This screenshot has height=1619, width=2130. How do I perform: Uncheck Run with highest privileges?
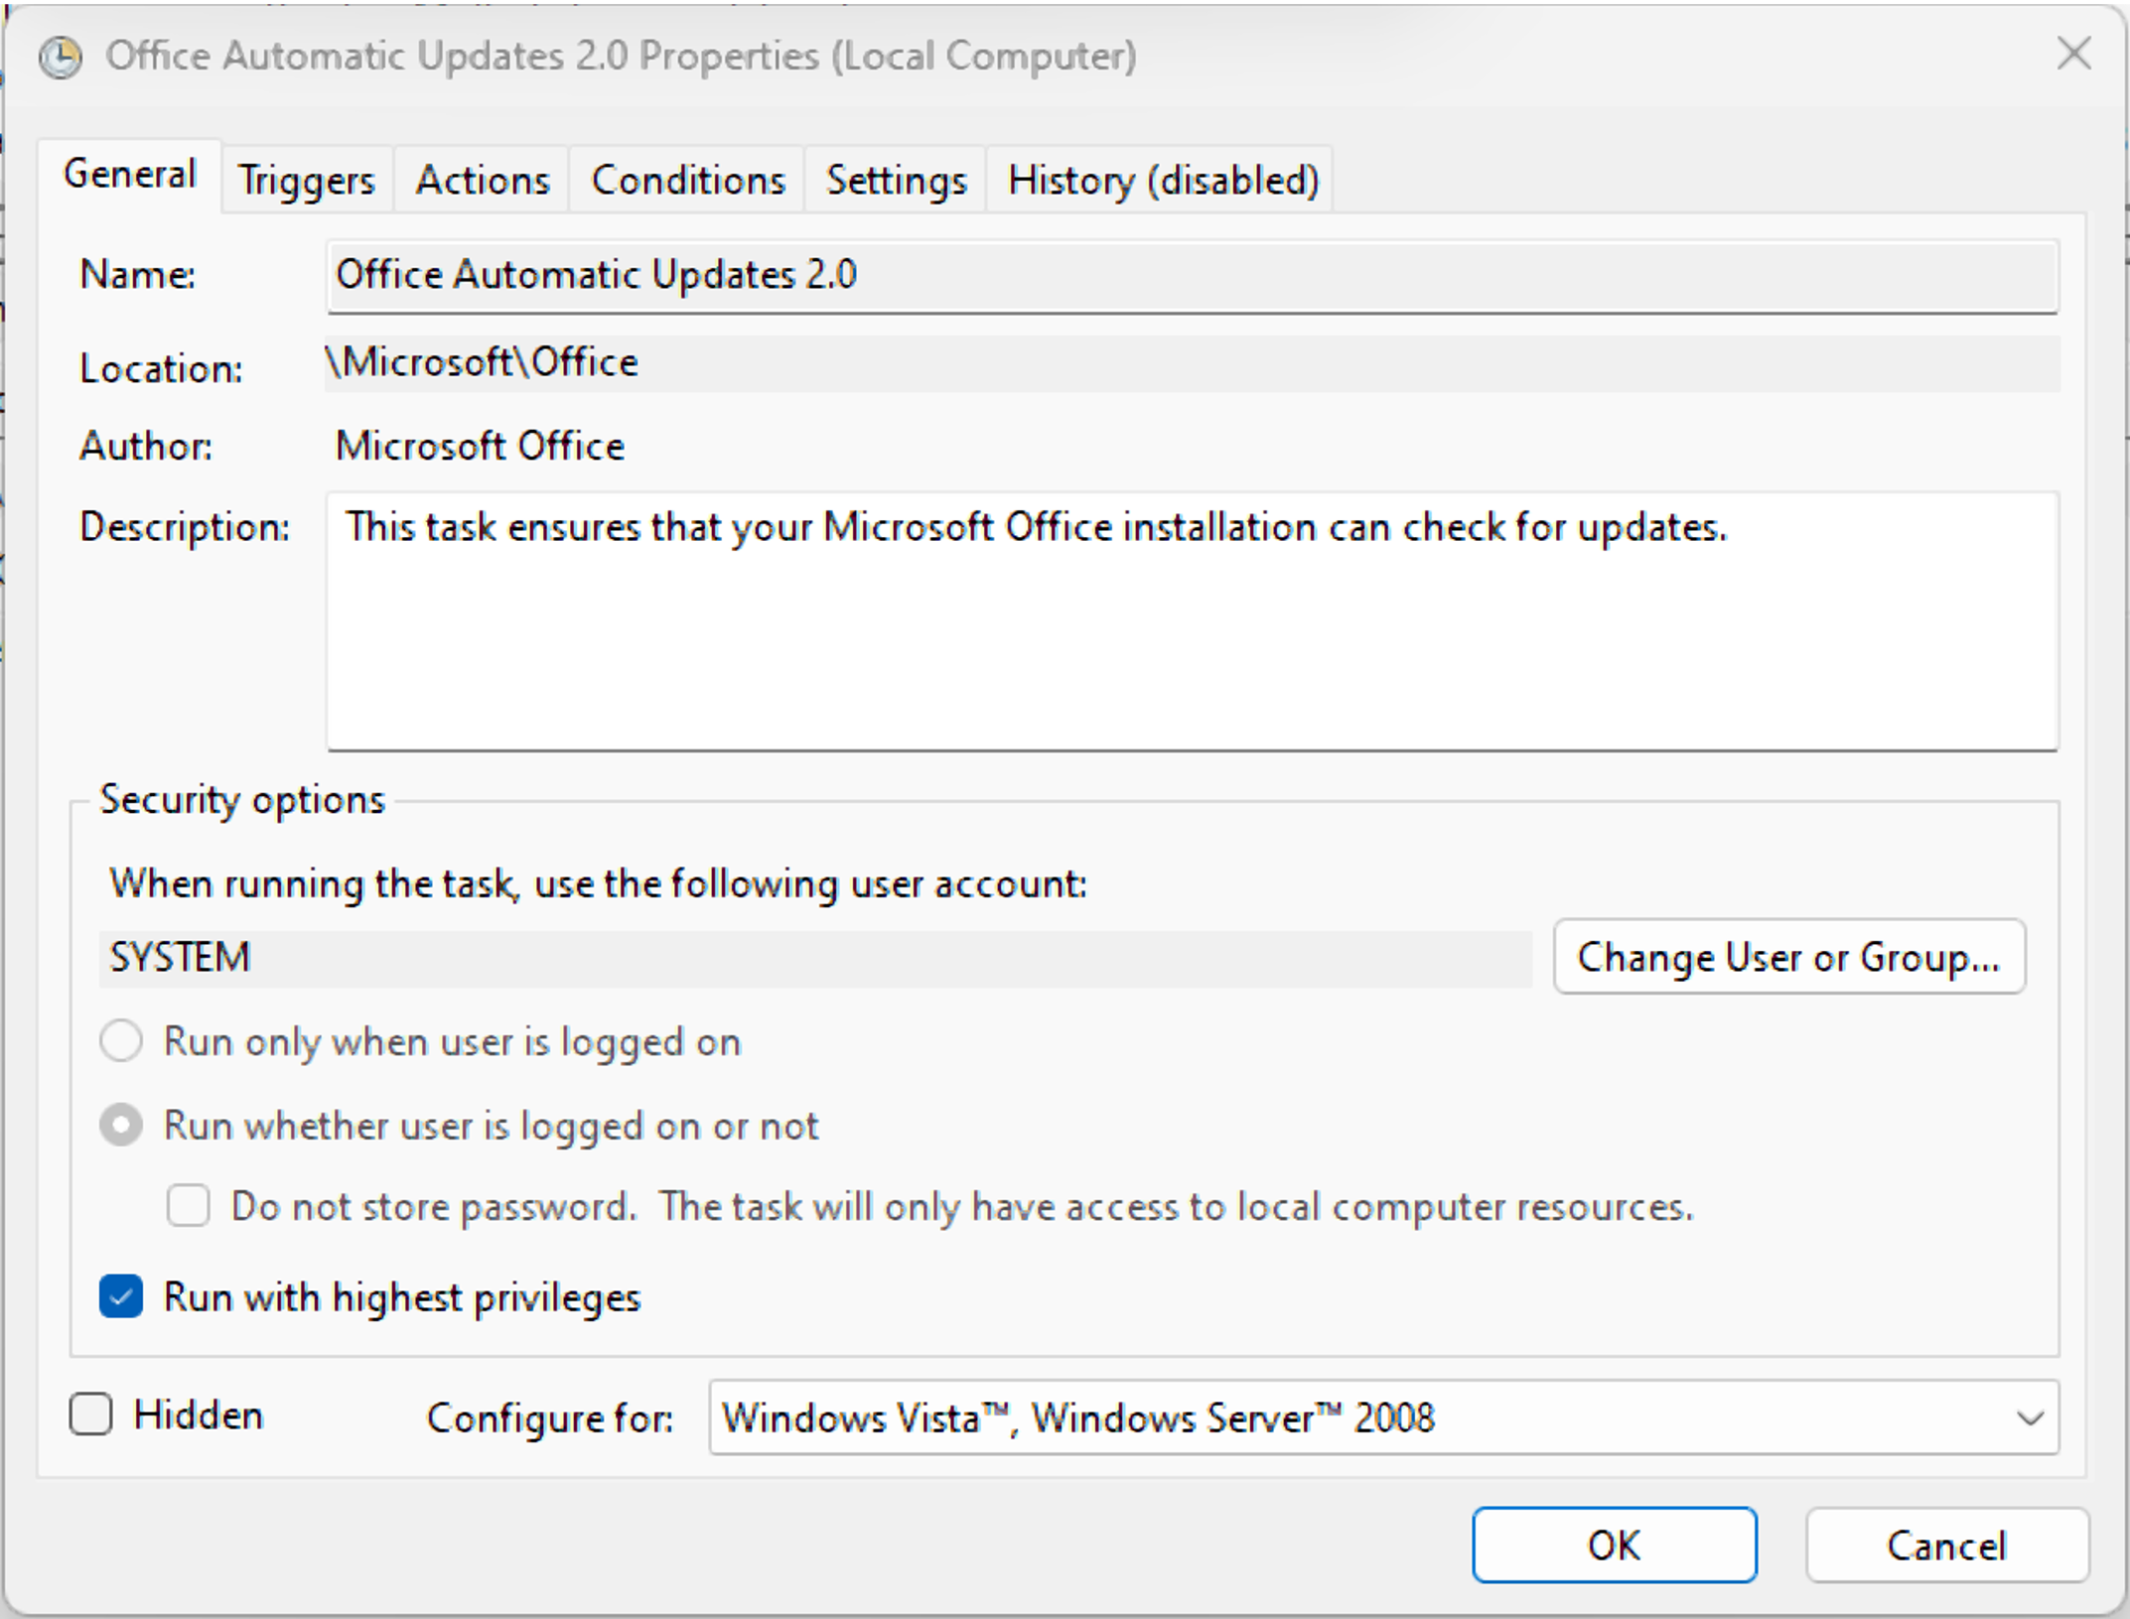121,1296
